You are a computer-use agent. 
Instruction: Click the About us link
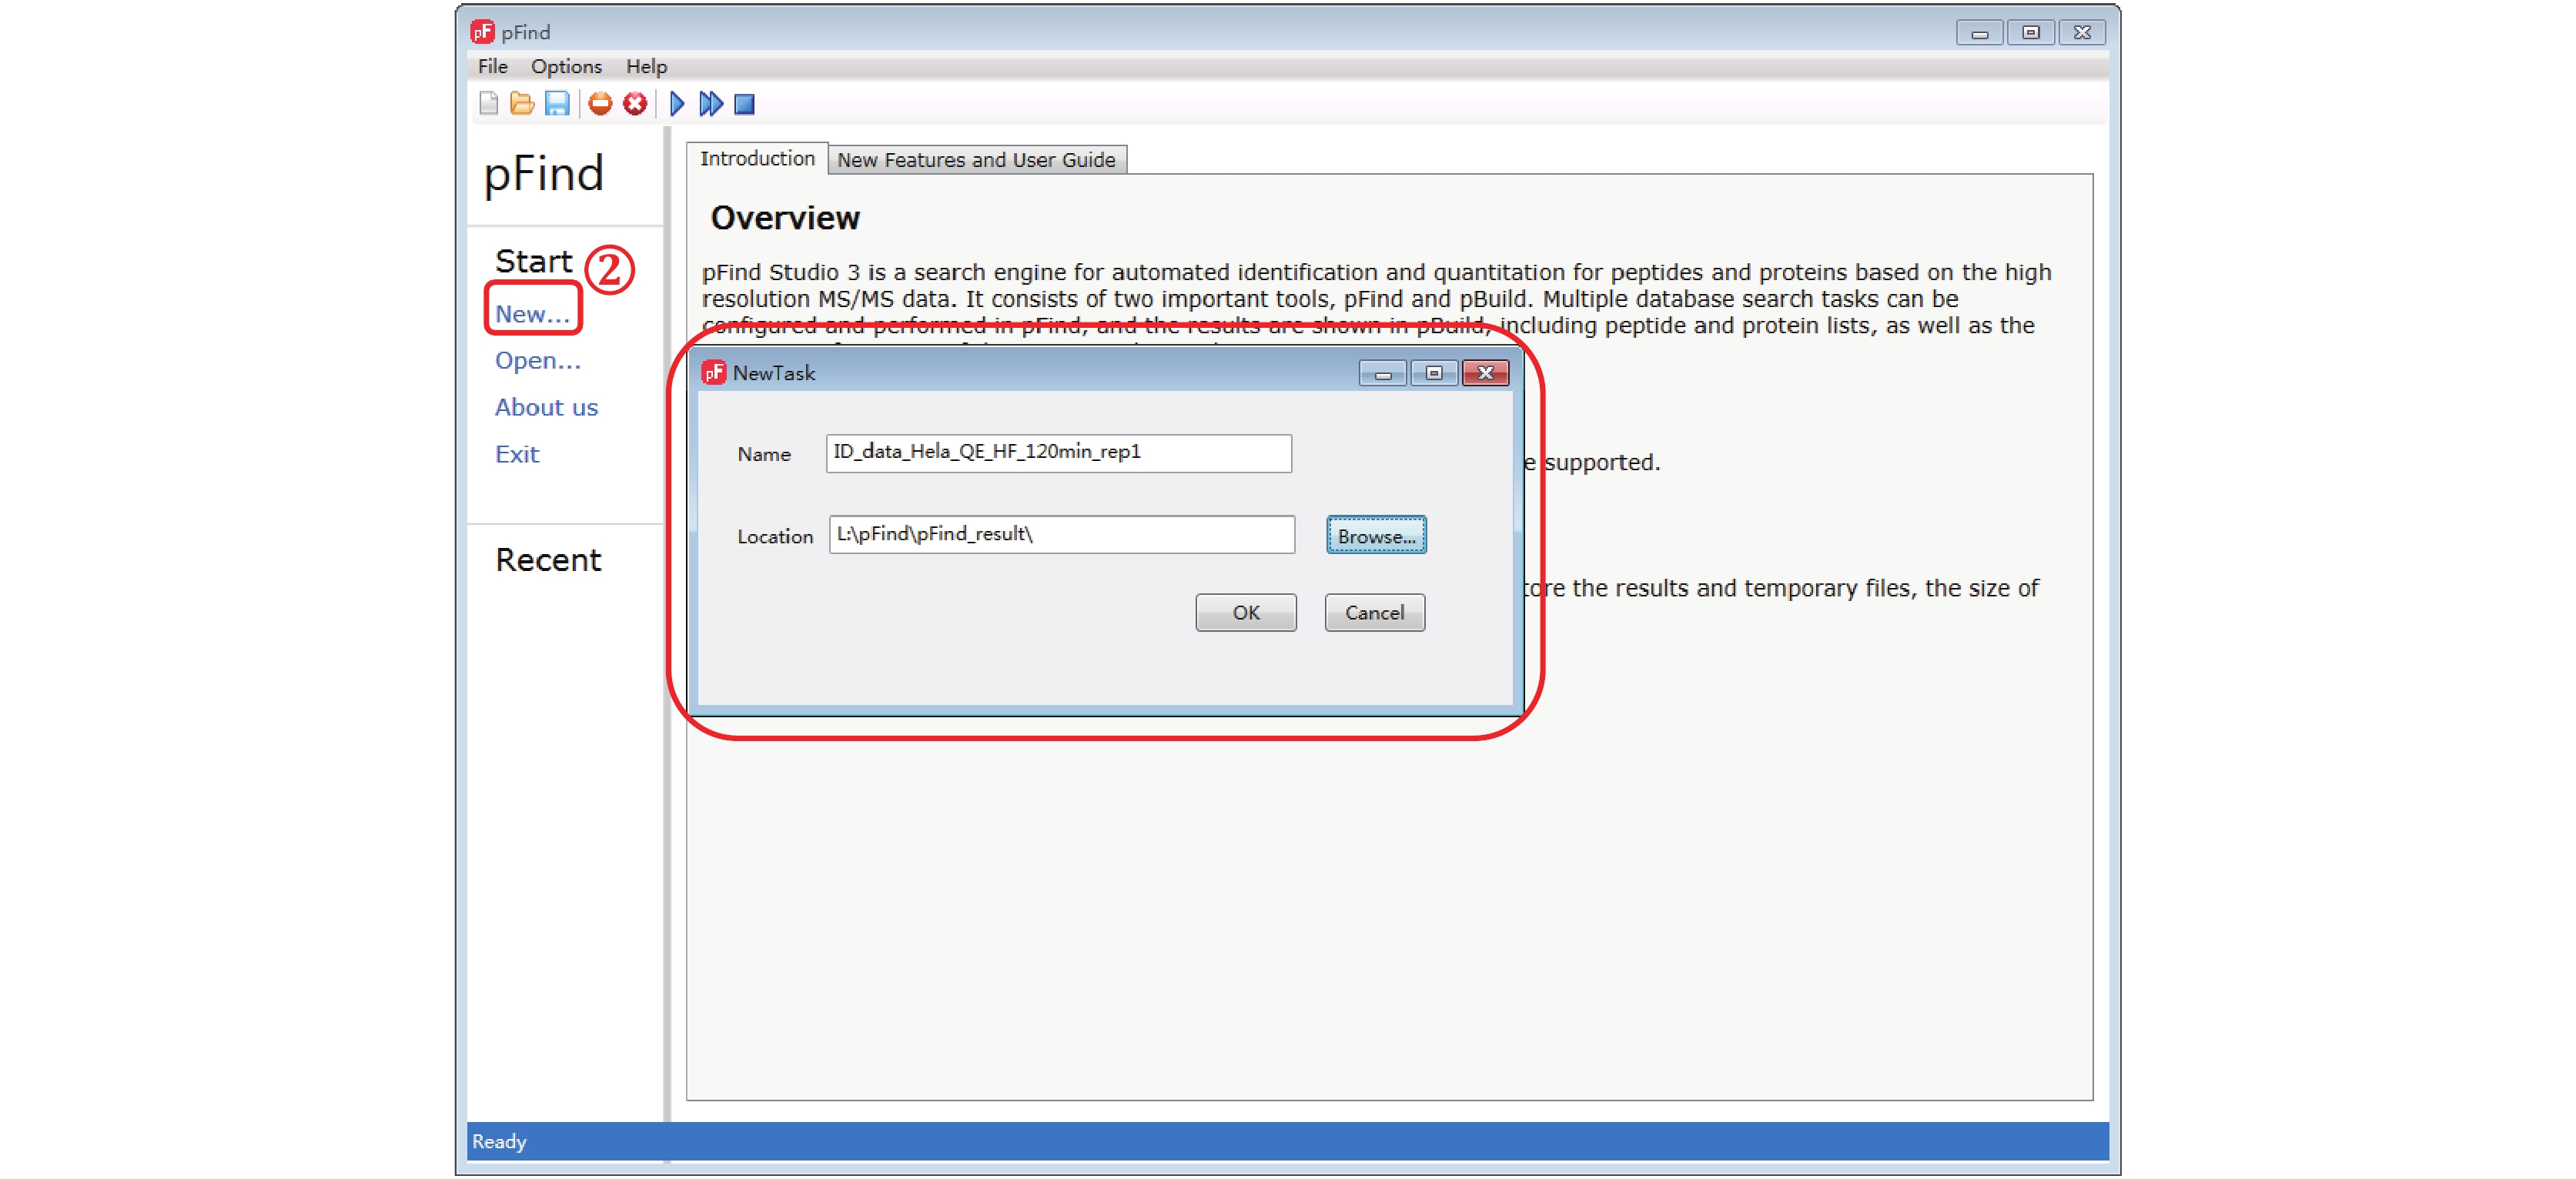(546, 407)
